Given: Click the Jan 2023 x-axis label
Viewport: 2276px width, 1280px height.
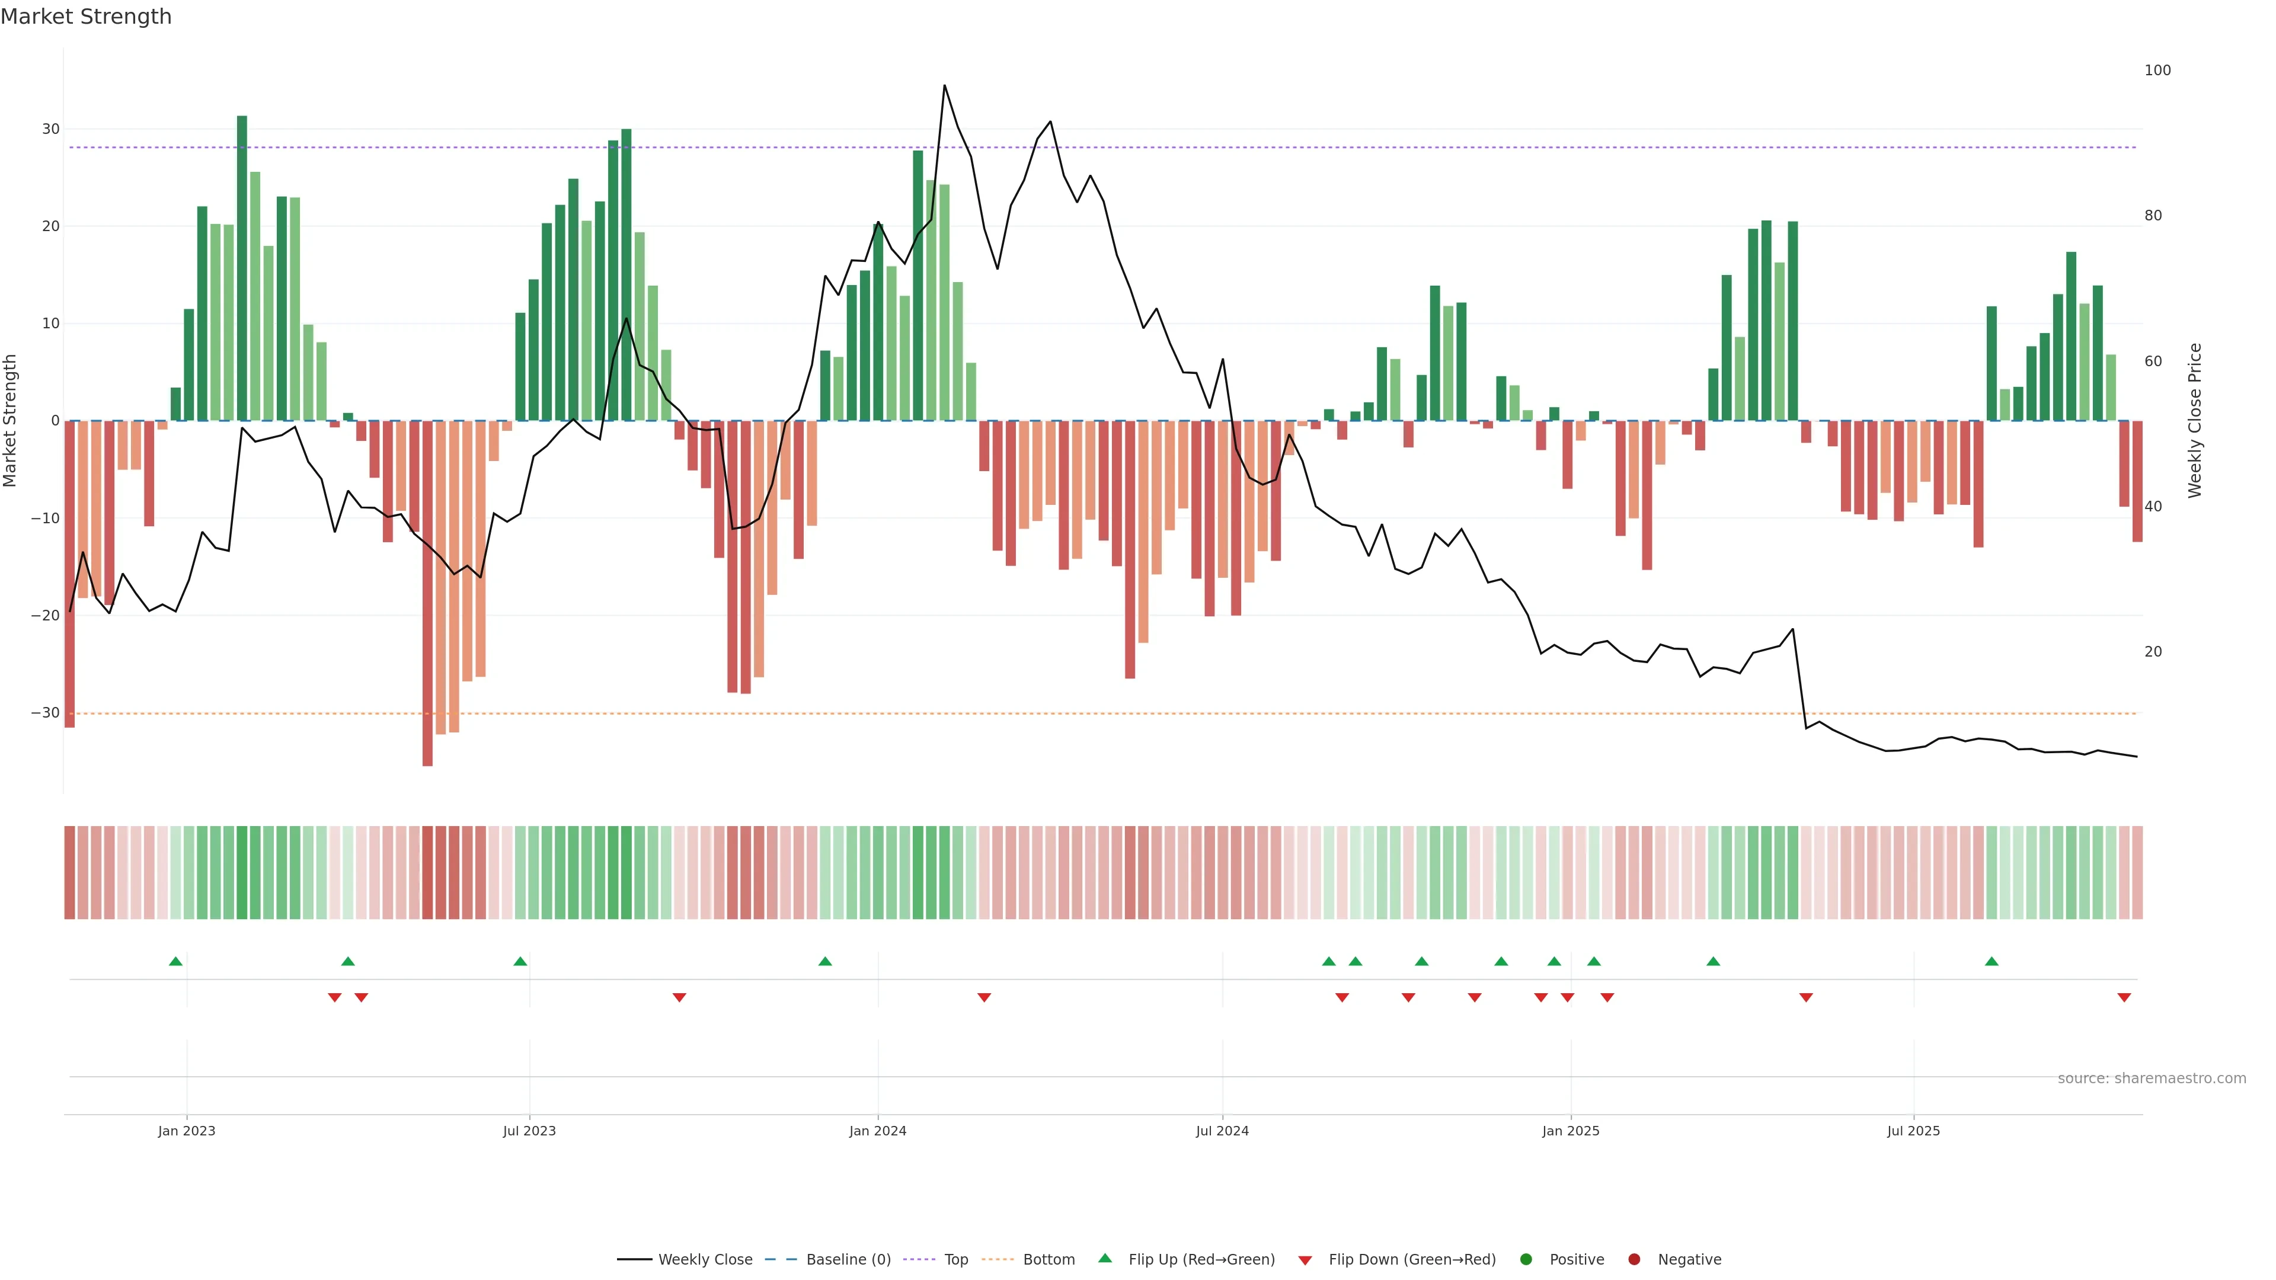Looking at the screenshot, I should 187,1131.
